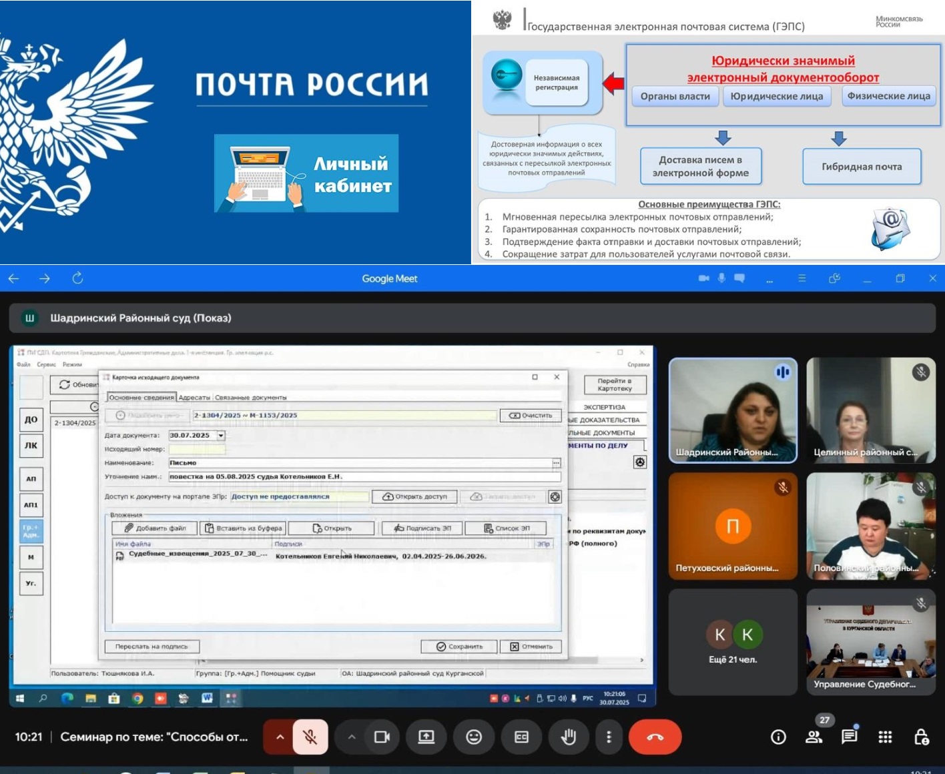
Task: Open the chat with everyone panel
Action: [x=850, y=737]
